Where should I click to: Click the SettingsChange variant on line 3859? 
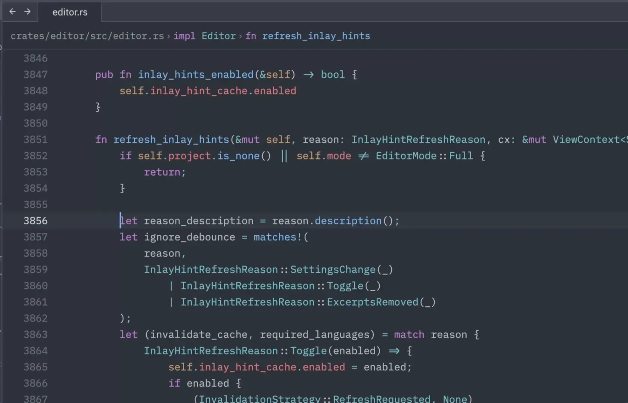coord(333,270)
